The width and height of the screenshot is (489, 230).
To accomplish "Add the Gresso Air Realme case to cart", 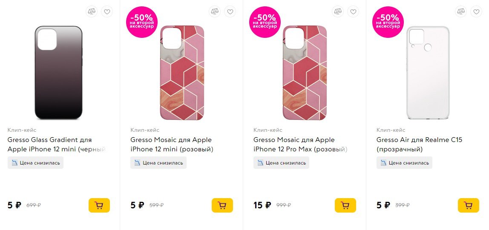I will click(x=469, y=205).
